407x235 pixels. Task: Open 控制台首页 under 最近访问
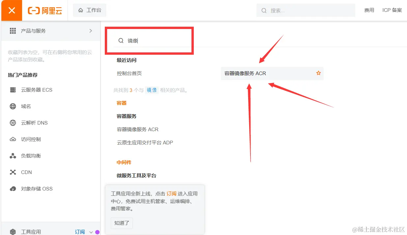[x=129, y=73]
